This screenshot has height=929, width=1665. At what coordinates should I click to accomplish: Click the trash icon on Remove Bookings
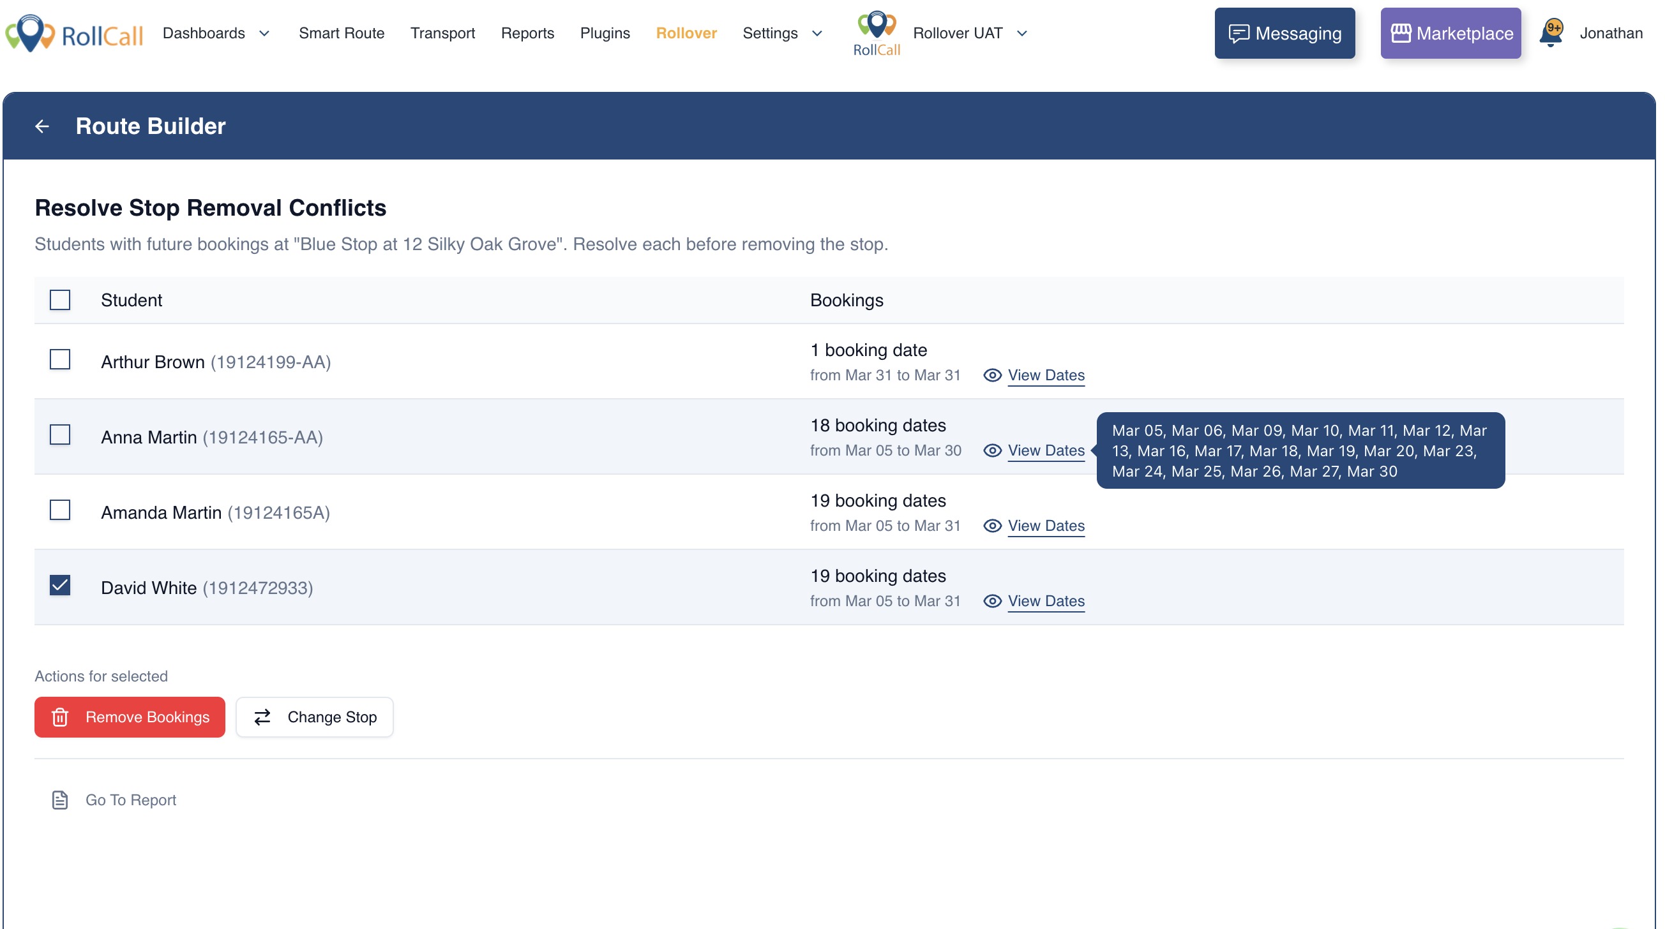click(60, 717)
